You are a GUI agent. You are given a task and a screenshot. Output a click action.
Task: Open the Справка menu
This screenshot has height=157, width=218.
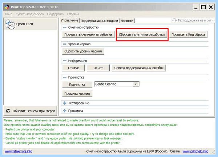pyautogui.click(x=73, y=14)
